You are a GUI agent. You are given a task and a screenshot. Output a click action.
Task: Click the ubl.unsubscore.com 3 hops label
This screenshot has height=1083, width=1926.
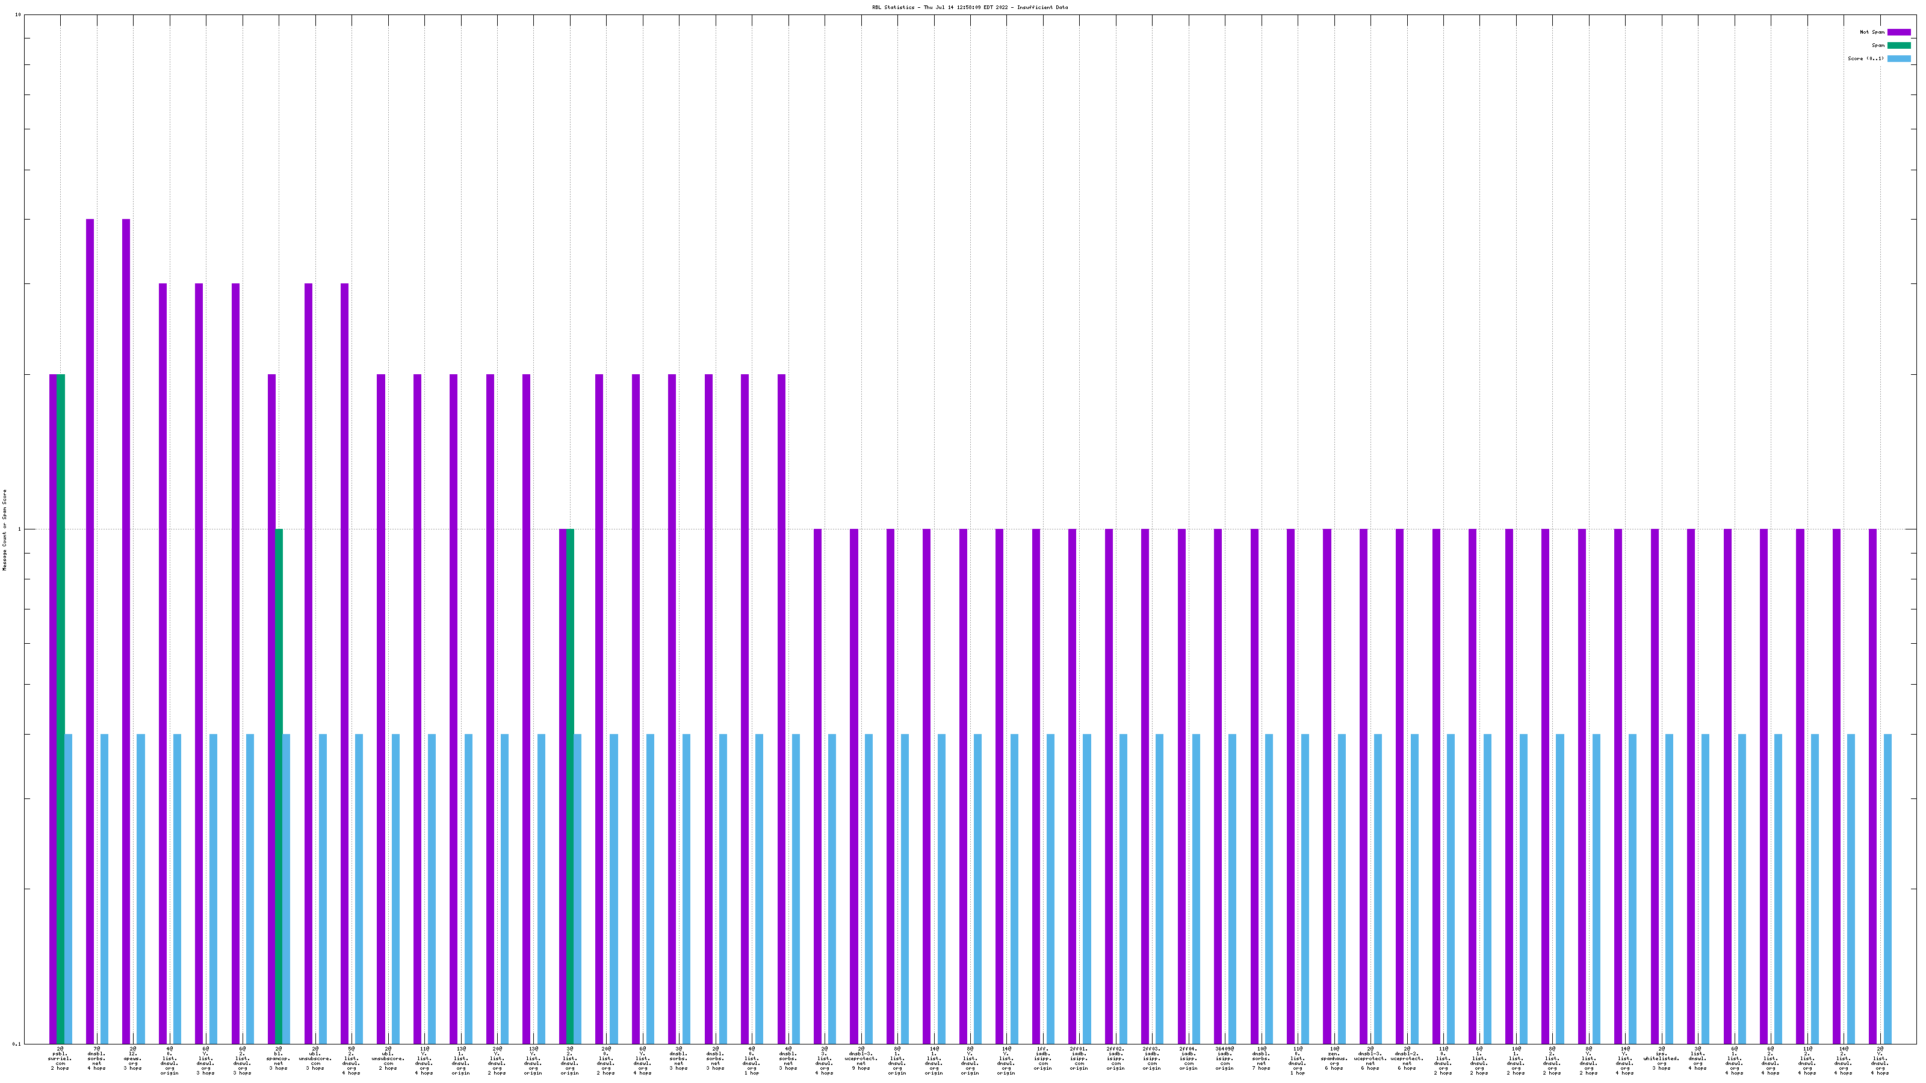point(315,1059)
